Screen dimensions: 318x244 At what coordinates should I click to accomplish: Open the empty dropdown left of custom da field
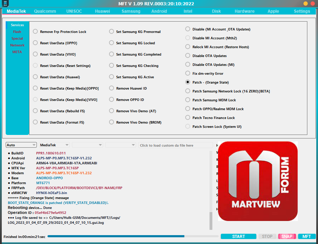pos(121,145)
